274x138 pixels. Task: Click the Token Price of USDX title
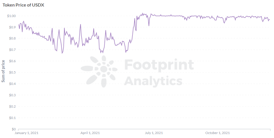(23, 5)
